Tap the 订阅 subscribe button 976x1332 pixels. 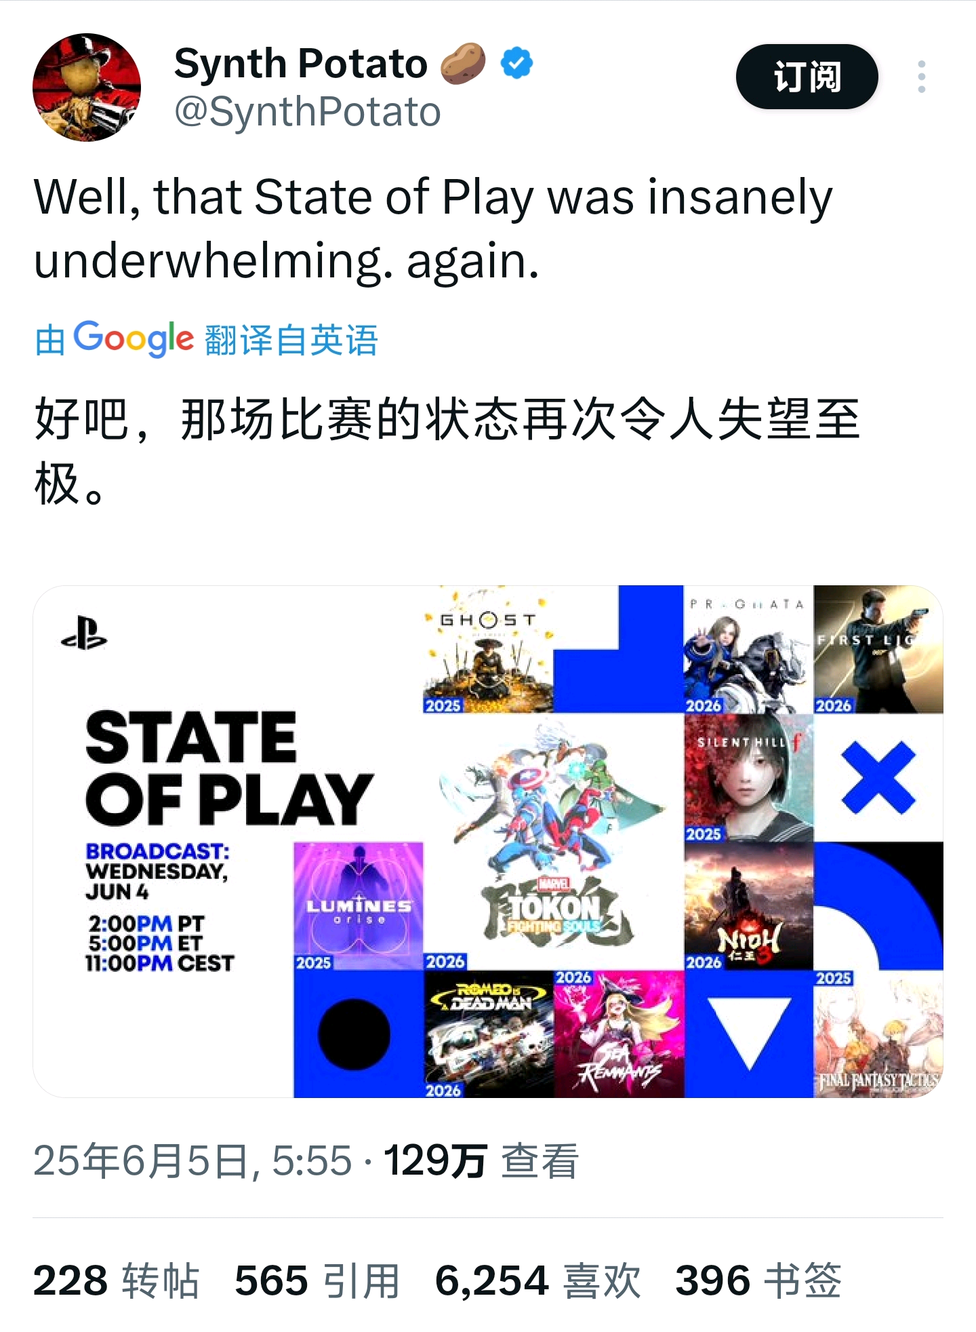807,77
